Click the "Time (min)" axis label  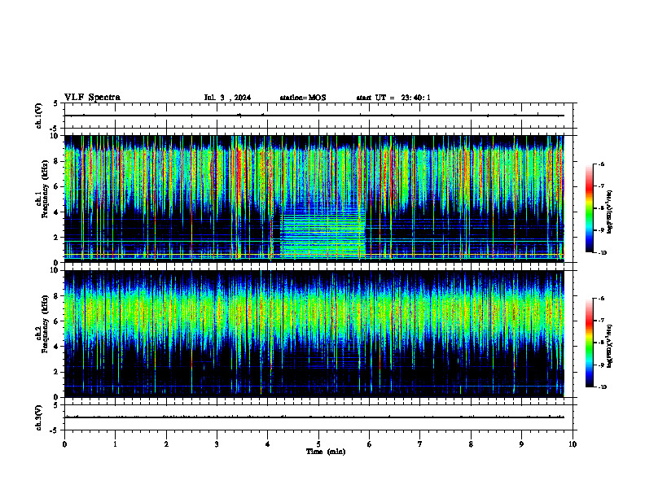pyautogui.click(x=326, y=452)
